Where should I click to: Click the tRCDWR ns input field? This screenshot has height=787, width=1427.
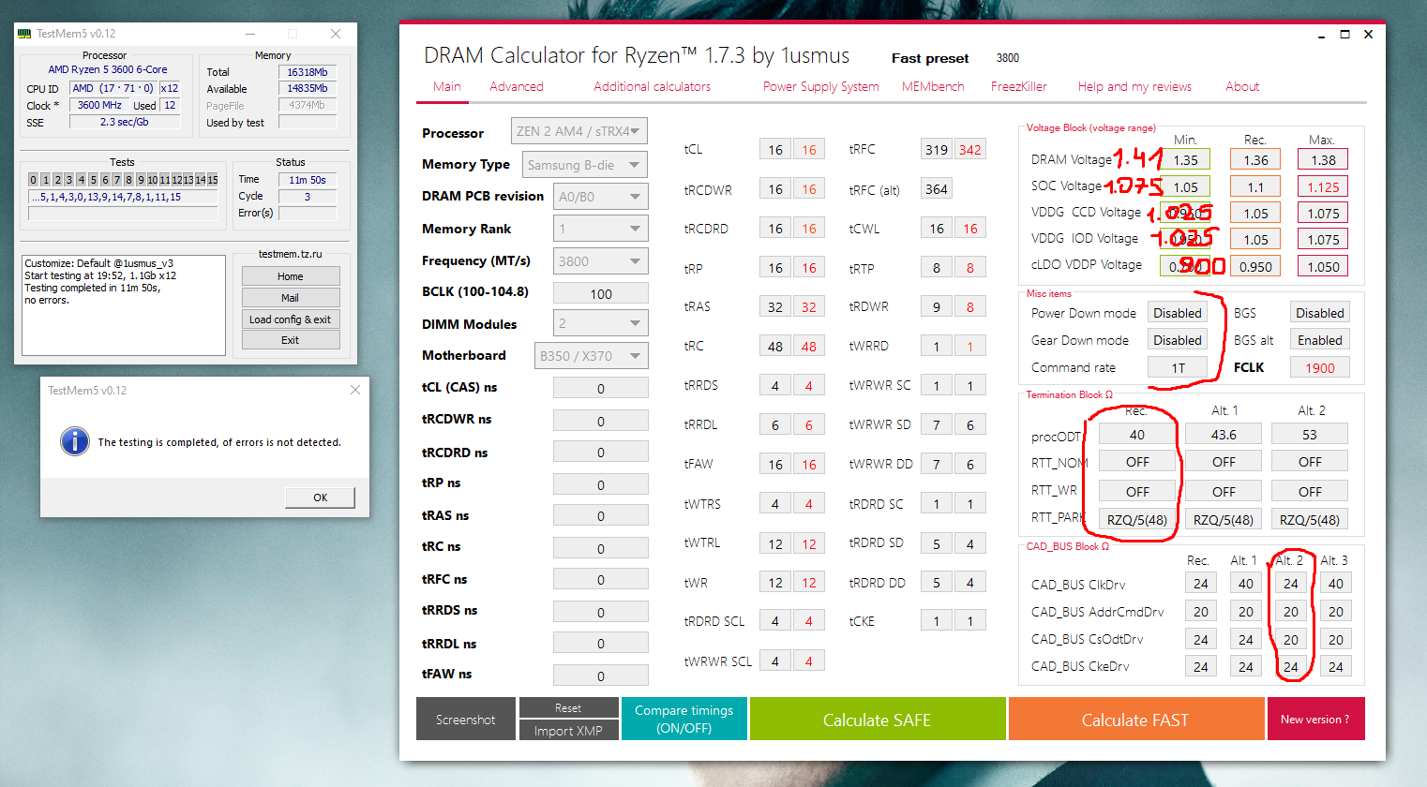[601, 421]
